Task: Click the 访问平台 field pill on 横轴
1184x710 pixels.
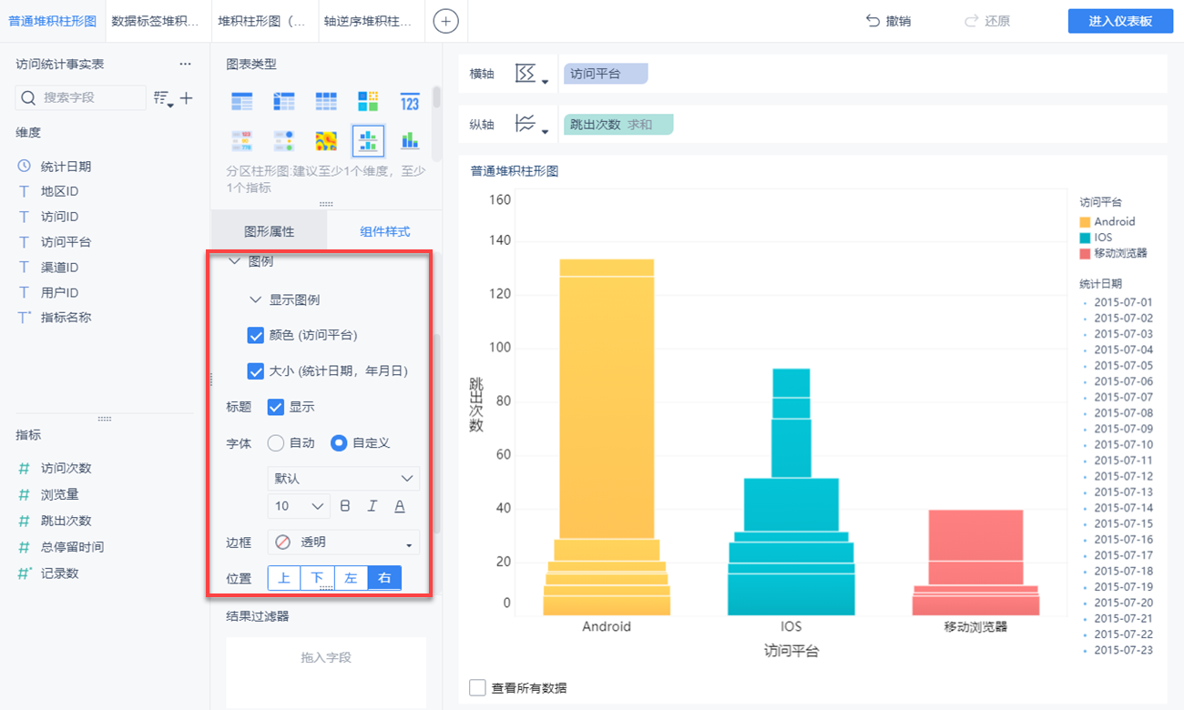Action: click(606, 74)
